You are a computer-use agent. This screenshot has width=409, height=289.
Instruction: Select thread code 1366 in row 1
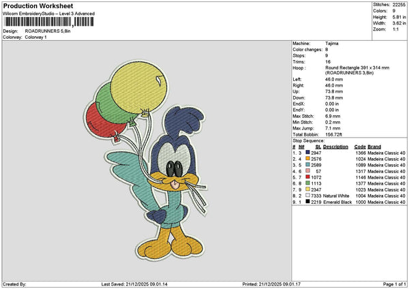(x=361, y=153)
